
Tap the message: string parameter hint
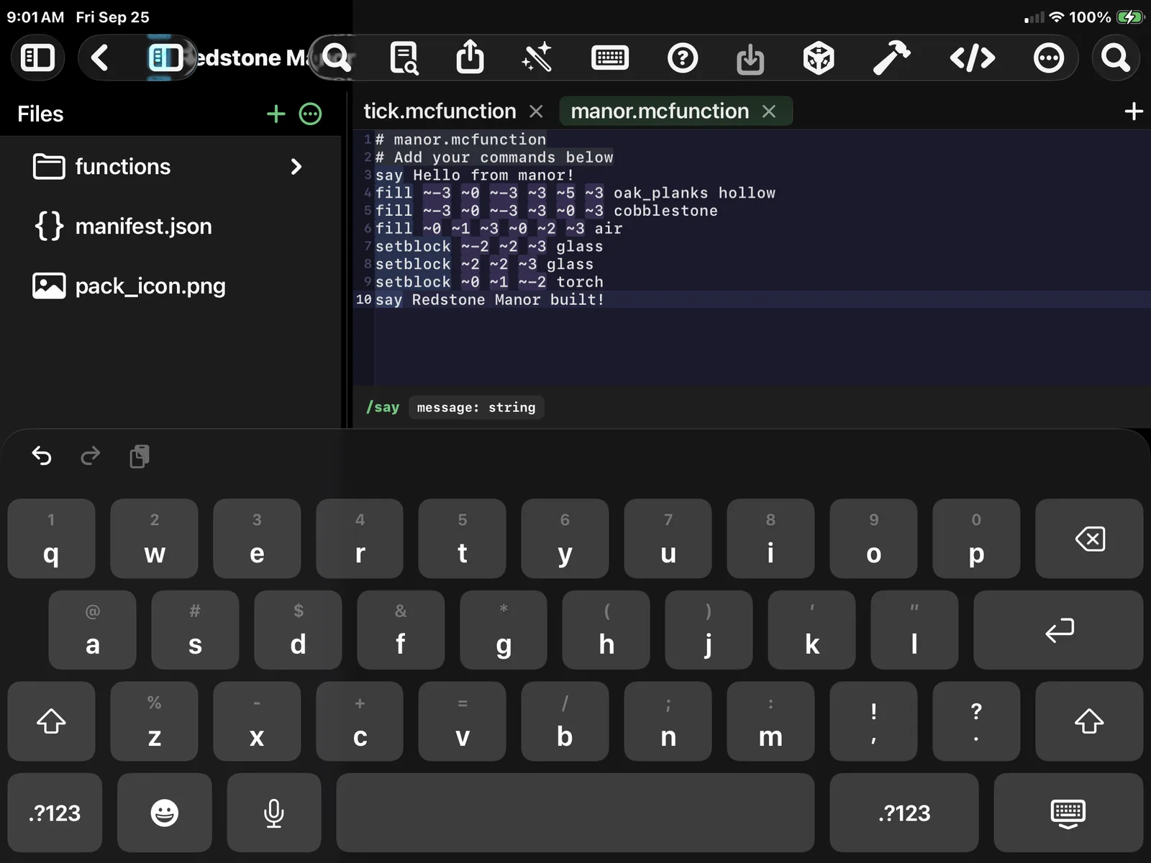pos(476,408)
